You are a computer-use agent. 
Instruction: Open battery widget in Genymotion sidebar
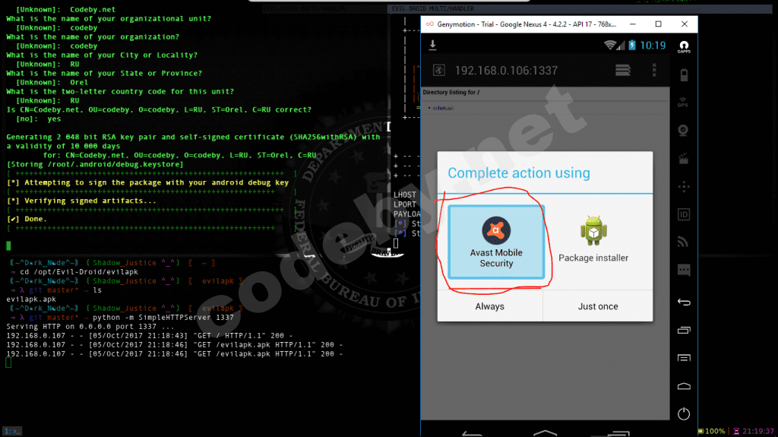[684, 75]
